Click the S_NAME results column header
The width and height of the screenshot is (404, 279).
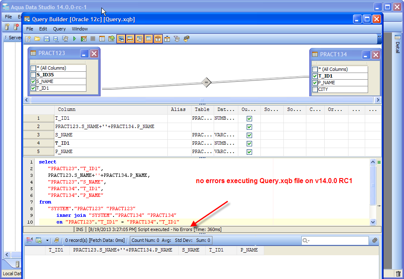click(x=191, y=250)
